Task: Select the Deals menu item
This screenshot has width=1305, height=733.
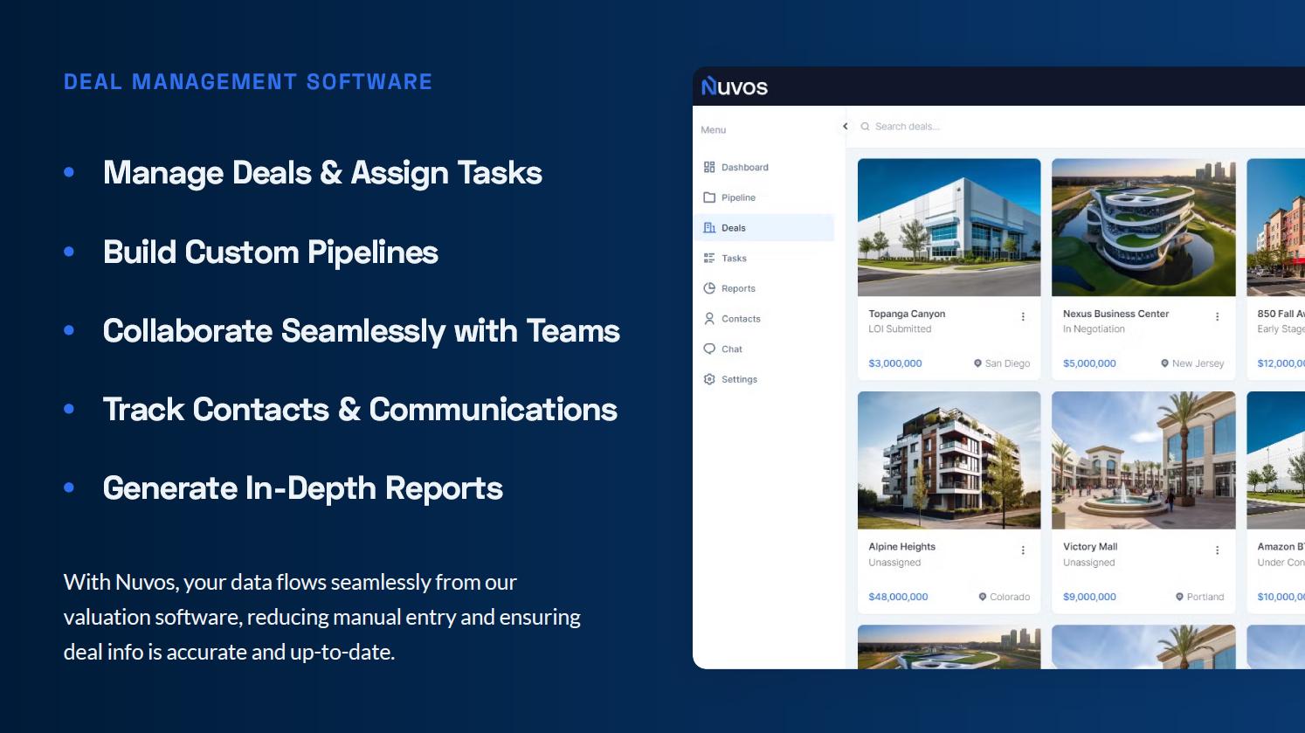Action: [764, 228]
